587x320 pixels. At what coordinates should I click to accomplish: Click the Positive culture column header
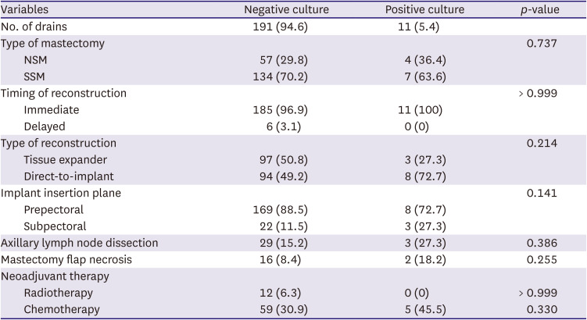[425, 10]
